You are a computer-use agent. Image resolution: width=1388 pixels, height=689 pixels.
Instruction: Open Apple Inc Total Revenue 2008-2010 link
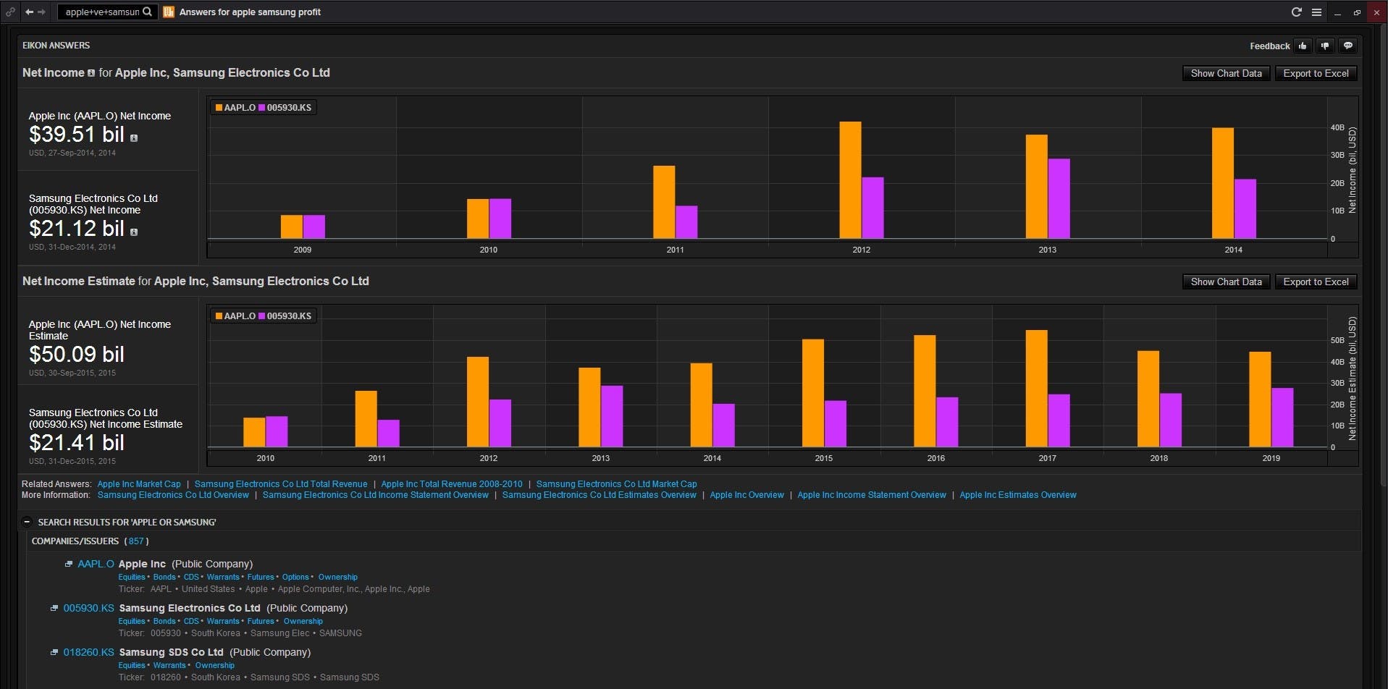pyautogui.click(x=452, y=484)
